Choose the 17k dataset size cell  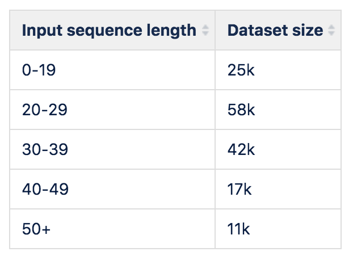(240, 189)
